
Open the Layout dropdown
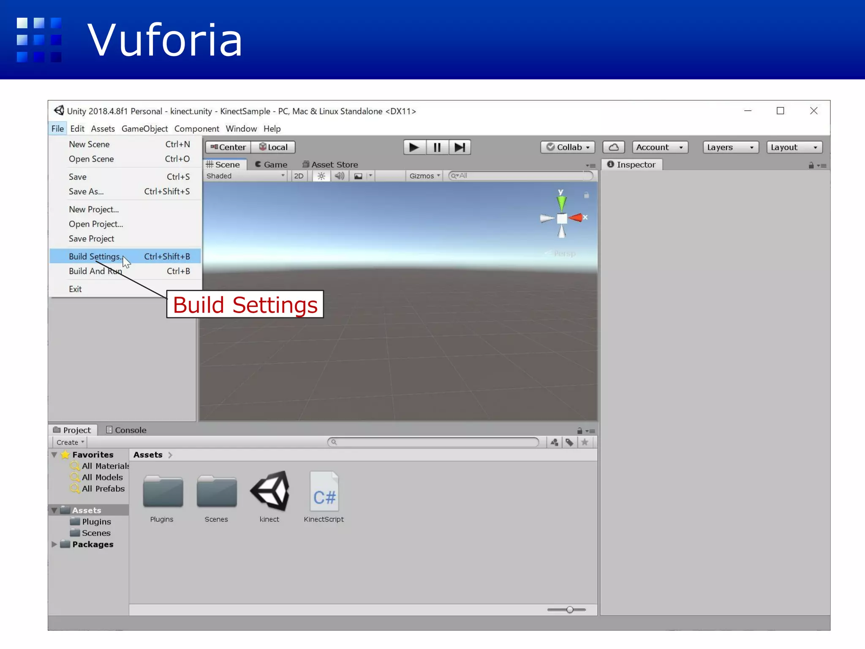tap(794, 147)
